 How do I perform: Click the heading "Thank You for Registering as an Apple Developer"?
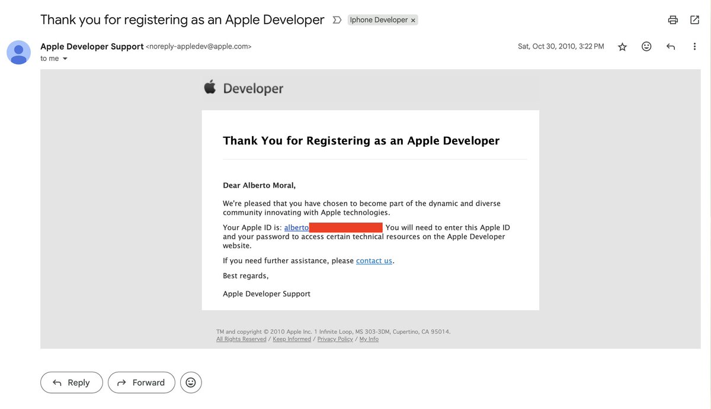coord(361,140)
